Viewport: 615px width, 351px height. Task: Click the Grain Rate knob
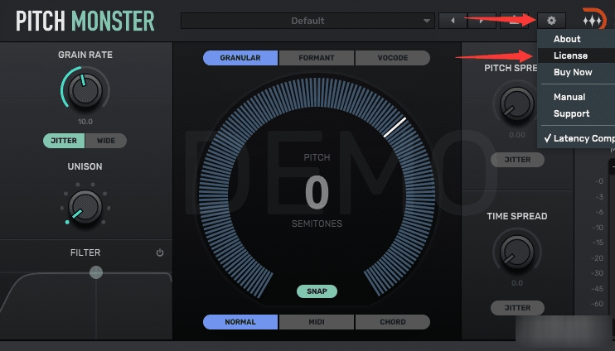point(84,92)
